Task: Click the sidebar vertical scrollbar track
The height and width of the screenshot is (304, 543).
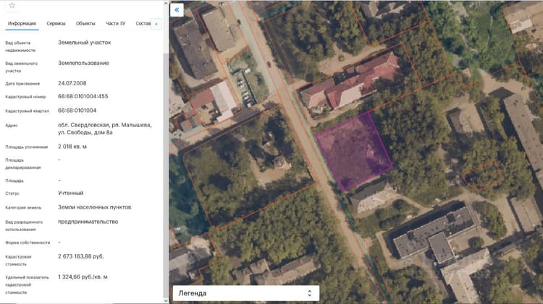Action: coord(166,173)
